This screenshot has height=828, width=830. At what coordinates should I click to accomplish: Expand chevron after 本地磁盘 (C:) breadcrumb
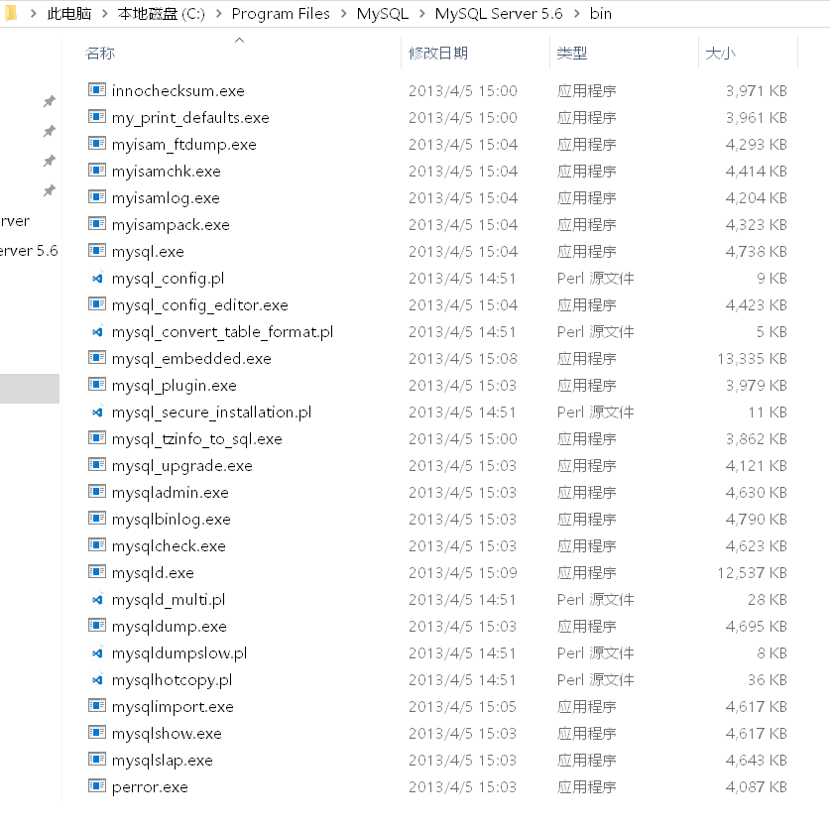(x=218, y=14)
